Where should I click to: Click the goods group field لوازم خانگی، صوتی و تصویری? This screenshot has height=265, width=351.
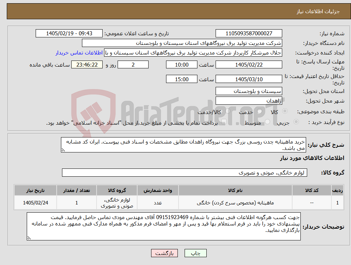coord(185,172)
